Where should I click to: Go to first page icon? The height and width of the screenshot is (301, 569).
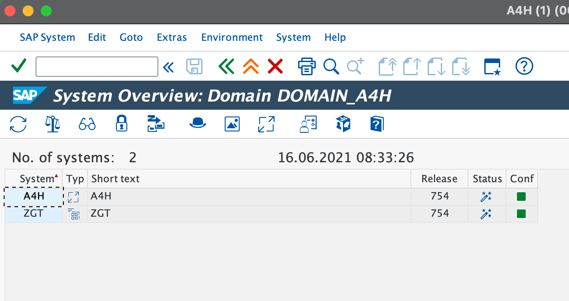pos(388,67)
